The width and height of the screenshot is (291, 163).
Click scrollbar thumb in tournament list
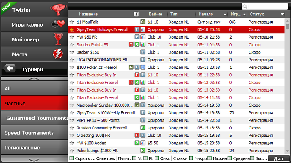click(287, 26)
